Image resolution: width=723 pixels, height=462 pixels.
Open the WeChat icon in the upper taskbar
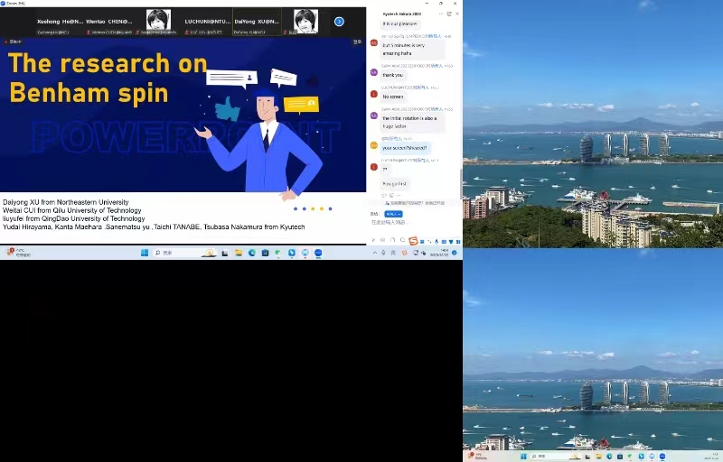tap(278, 253)
